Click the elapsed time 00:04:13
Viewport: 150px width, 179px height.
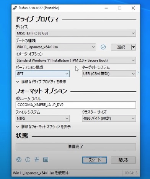(x=131, y=173)
